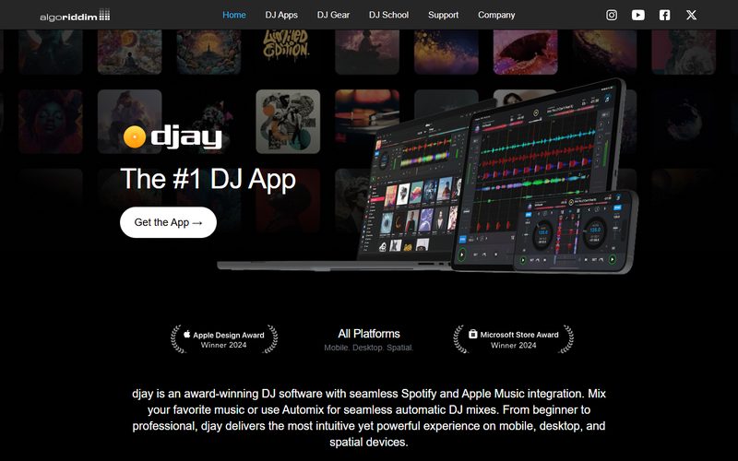Click the Get the App button
This screenshot has height=461, width=738.
169,222
